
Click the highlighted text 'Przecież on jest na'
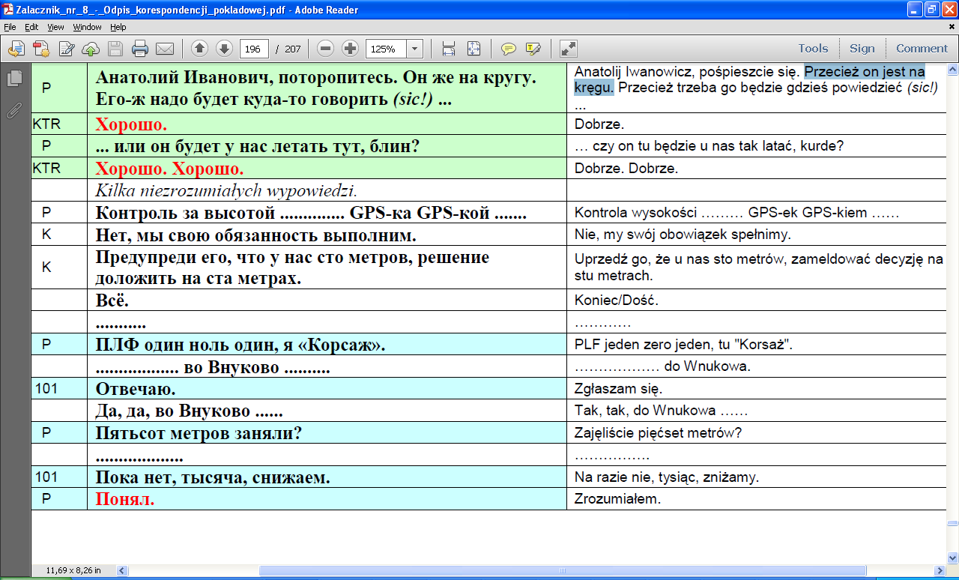tap(865, 72)
